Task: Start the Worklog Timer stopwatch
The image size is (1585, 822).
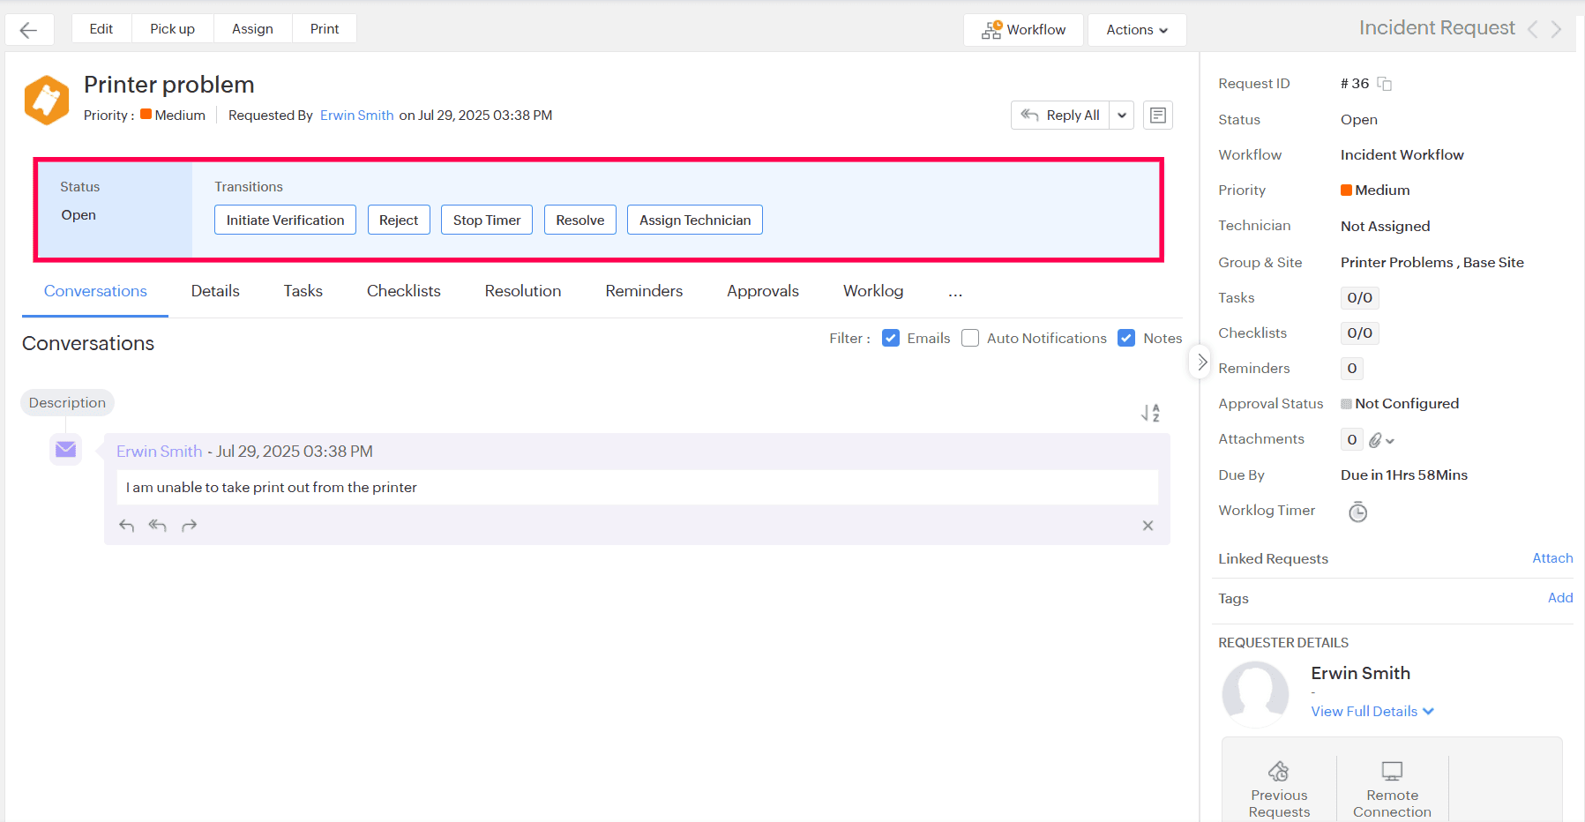Action: 1357,512
